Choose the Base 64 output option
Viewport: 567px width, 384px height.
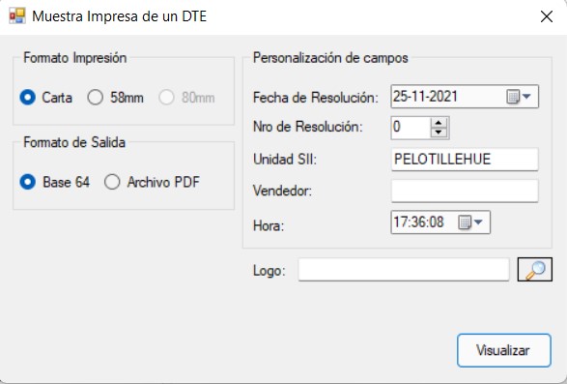coord(55,182)
